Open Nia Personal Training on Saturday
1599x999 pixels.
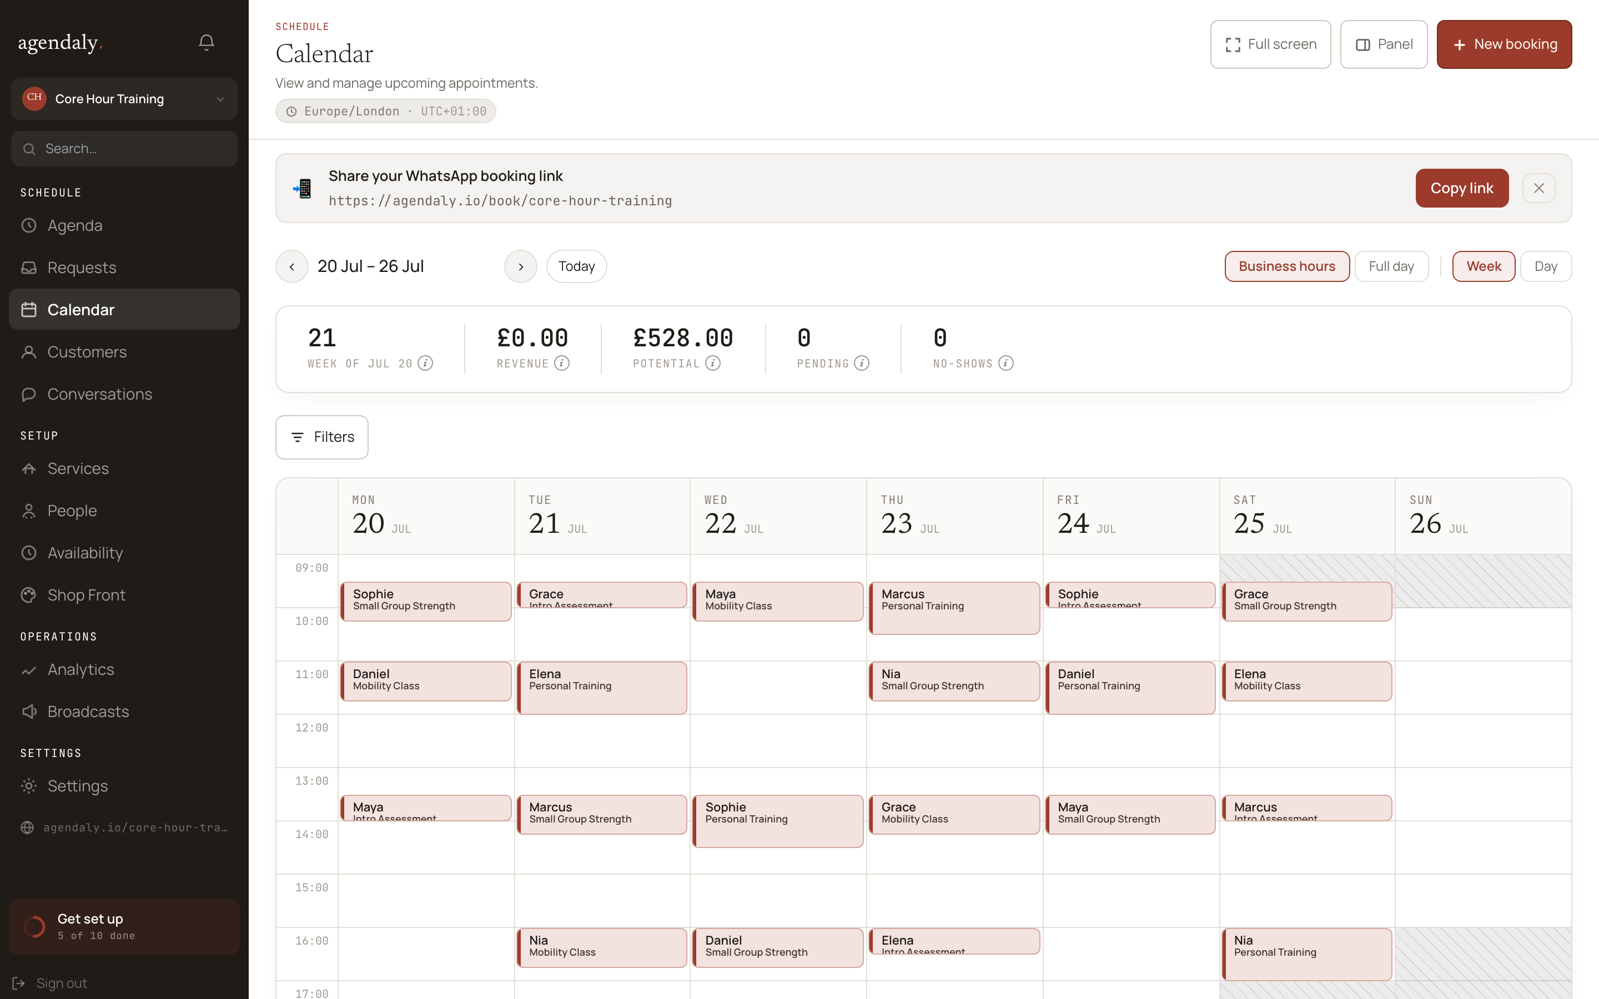[1307, 955]
